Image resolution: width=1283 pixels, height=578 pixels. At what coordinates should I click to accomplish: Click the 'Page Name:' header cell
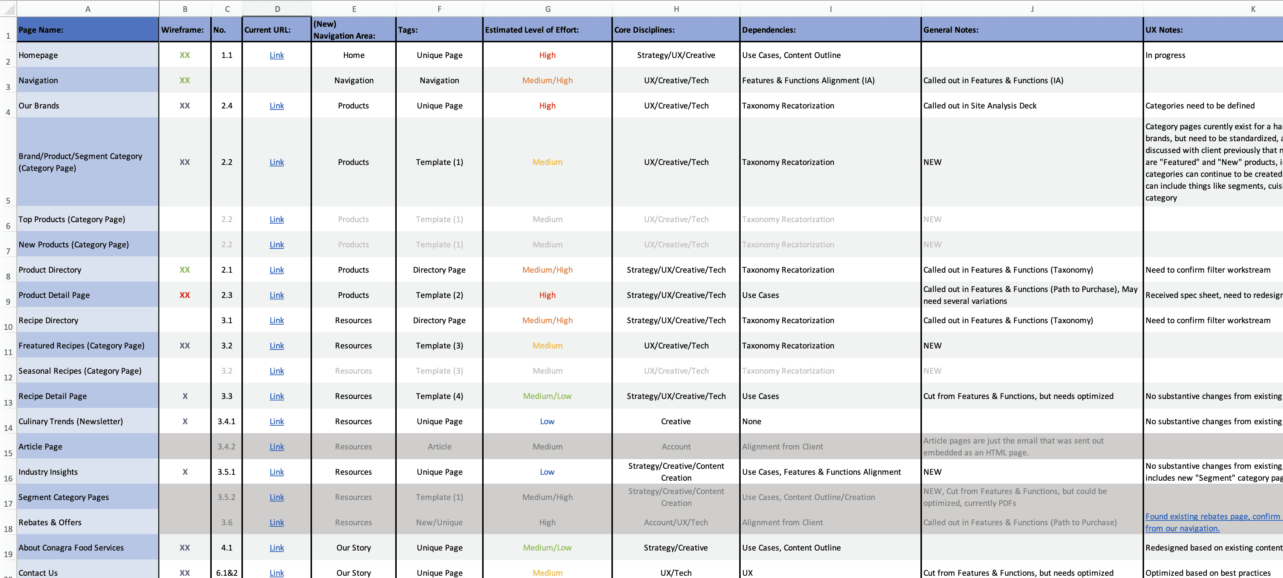[88, 29]
